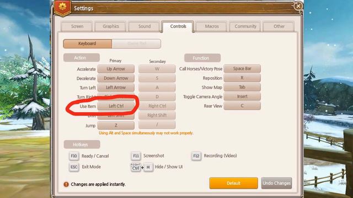The height and width of the screenshot is (198, 353).
Task: Click the Action section header
Action: (82, 58)
